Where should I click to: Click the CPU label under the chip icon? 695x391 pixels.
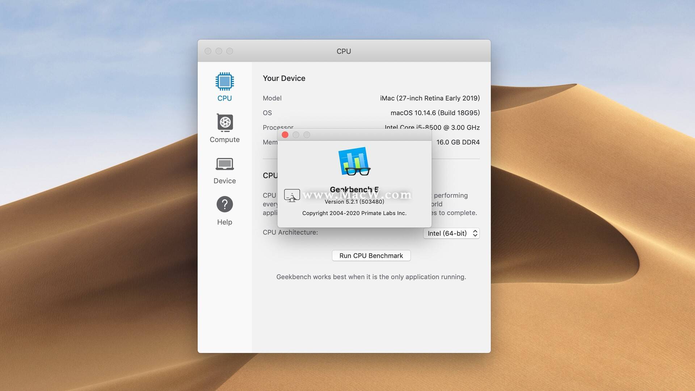tap(224, 98)
